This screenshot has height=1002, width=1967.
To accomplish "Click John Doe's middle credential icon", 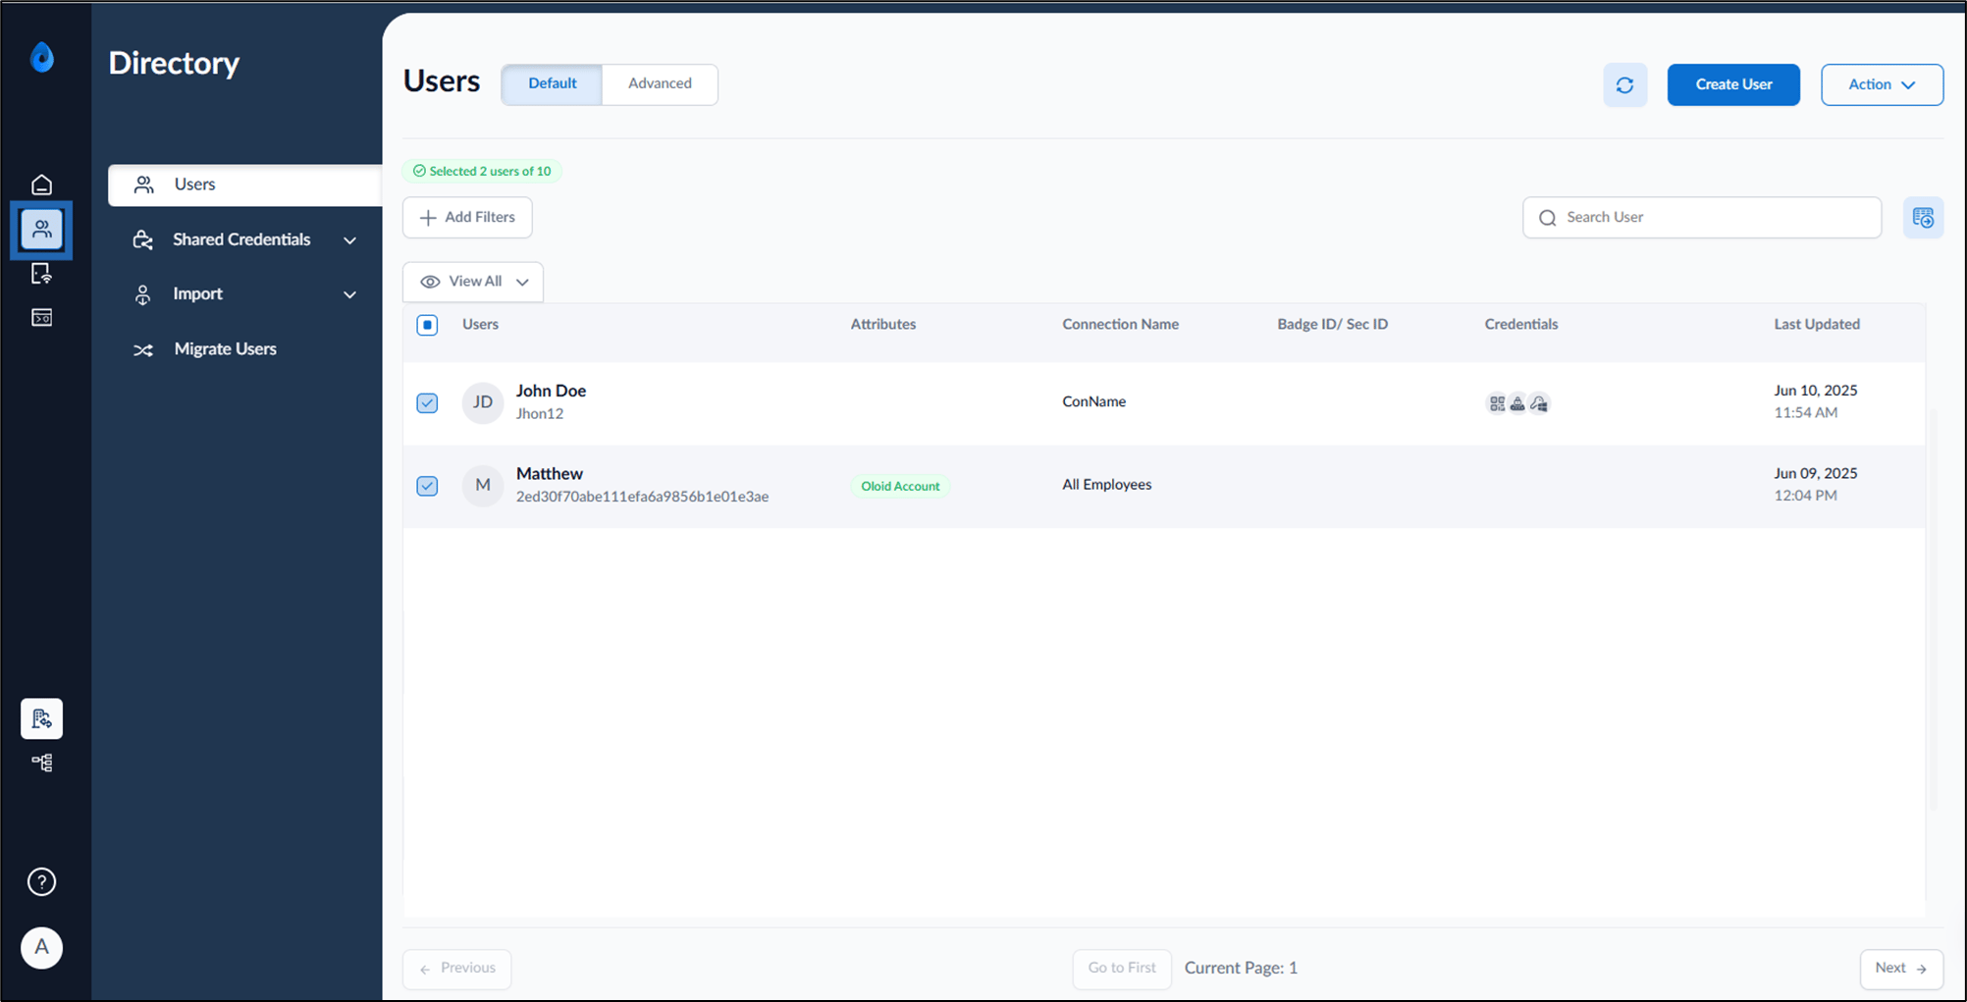I will click(1517, 403).
